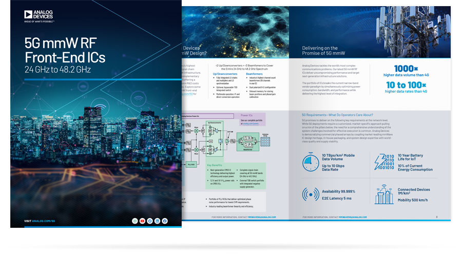Click the '5G mmW RF Front-End ICs' title
The image size is (462, 256).
coord(65,50)
